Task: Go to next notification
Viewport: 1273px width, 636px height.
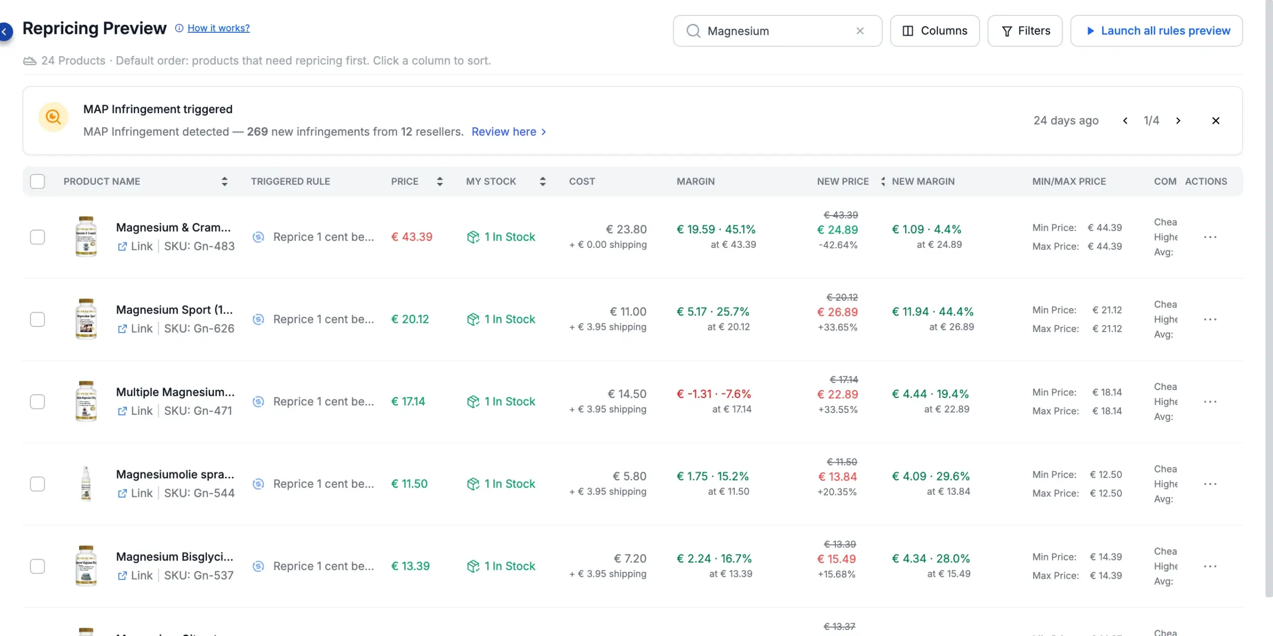Action: (x=1178, y=121)
